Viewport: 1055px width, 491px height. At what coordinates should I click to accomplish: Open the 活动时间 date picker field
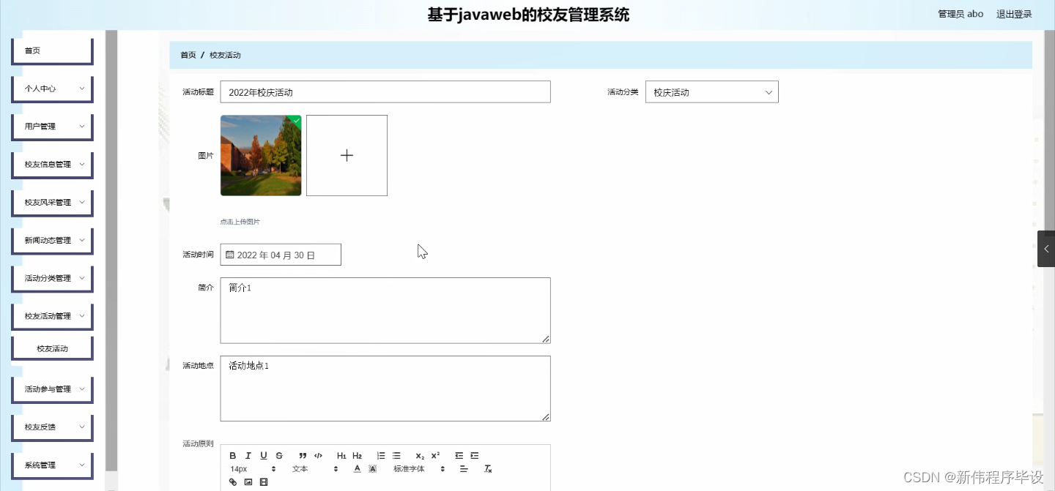point(281,254)
